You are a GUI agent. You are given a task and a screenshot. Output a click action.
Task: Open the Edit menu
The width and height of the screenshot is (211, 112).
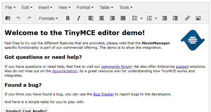[27, 7]
